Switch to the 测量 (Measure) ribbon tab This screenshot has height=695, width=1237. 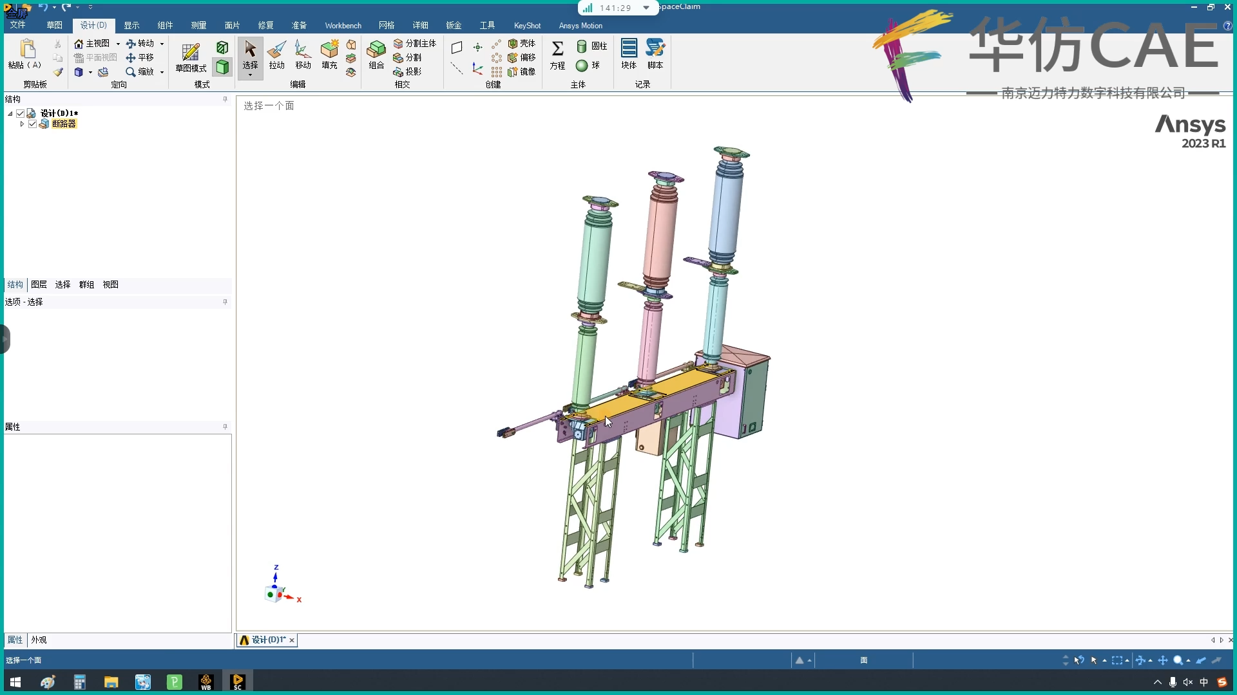198,25
